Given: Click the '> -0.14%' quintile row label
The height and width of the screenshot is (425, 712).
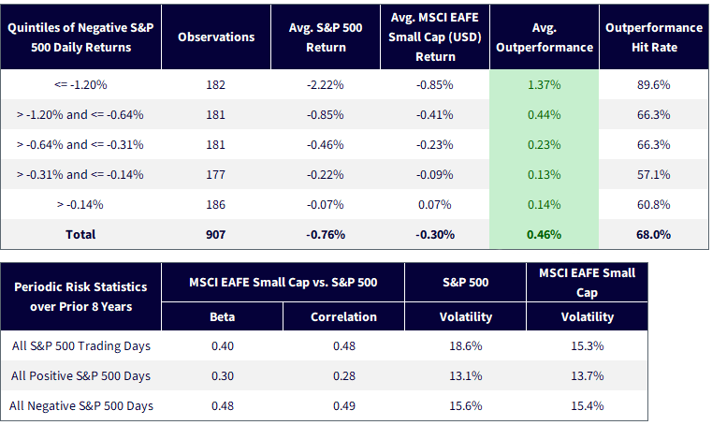Looking at the screenshot, I should click(80, 205).
